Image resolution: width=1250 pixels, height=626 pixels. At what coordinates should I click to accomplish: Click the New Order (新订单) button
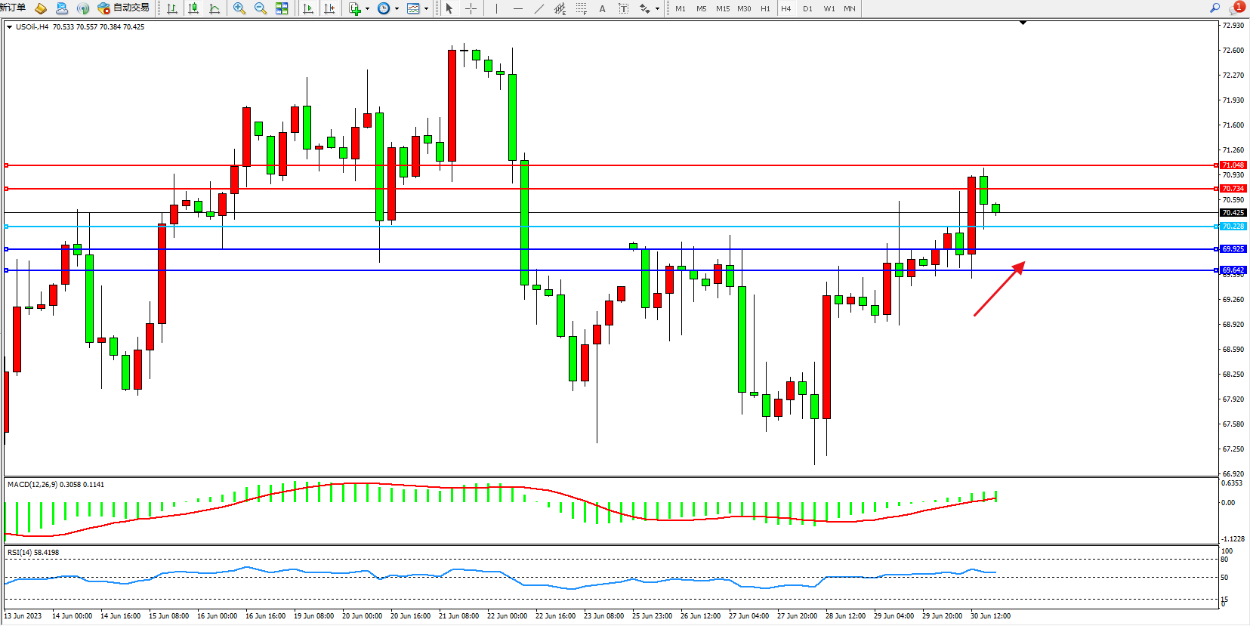click(x=13, y=8)
